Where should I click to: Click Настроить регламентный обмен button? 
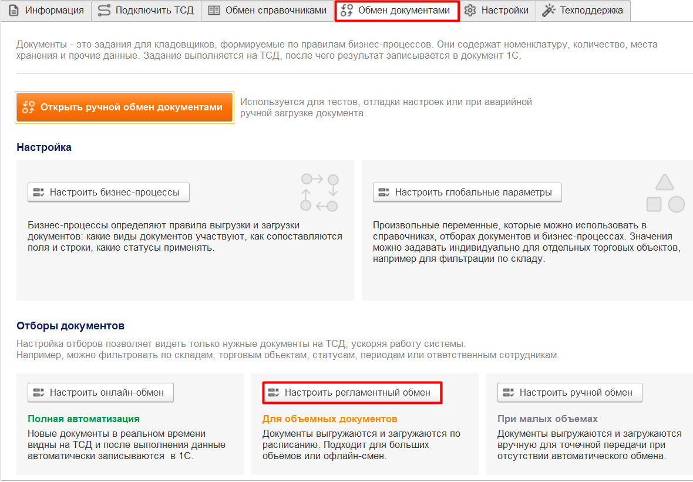point(352,392)
